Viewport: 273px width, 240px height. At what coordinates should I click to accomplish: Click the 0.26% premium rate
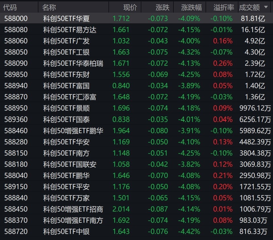[223, 63]
